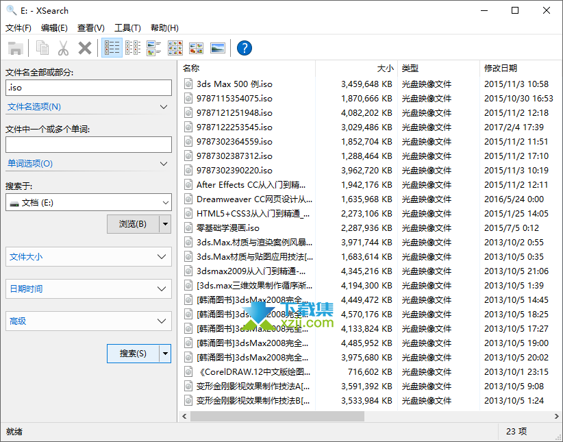Click the 文件名全部或部分 input field

tap(88, 88)
